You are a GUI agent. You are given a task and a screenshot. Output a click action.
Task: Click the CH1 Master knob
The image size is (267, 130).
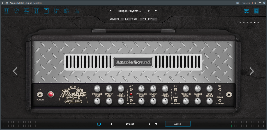pyautogui.click(x=198, y=89)
